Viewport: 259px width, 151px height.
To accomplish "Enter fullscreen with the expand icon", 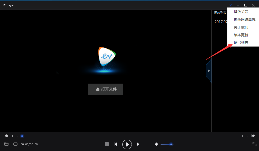I will 254,144.
